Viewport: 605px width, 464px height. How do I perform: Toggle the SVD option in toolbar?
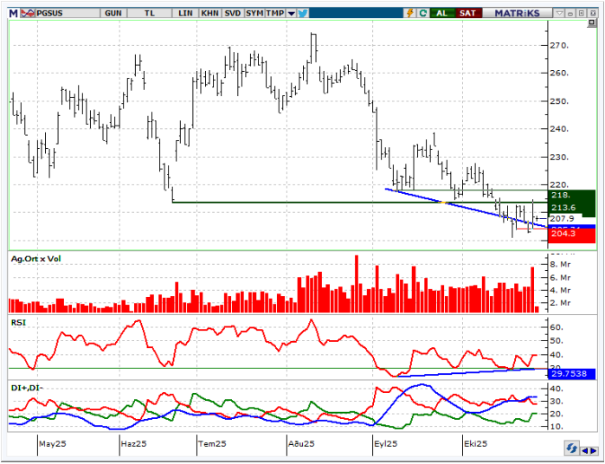pos(232,13)
